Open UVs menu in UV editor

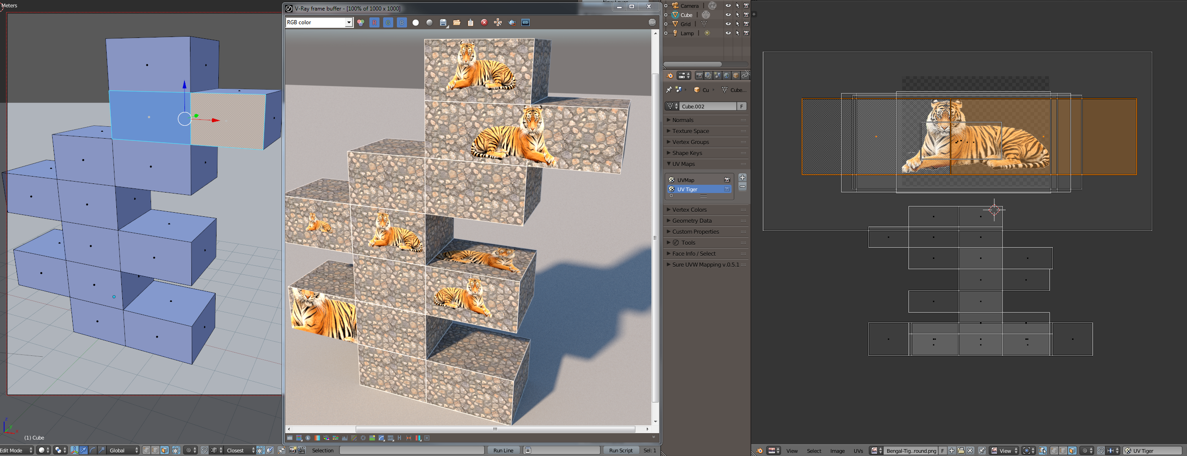pos(858,451)
